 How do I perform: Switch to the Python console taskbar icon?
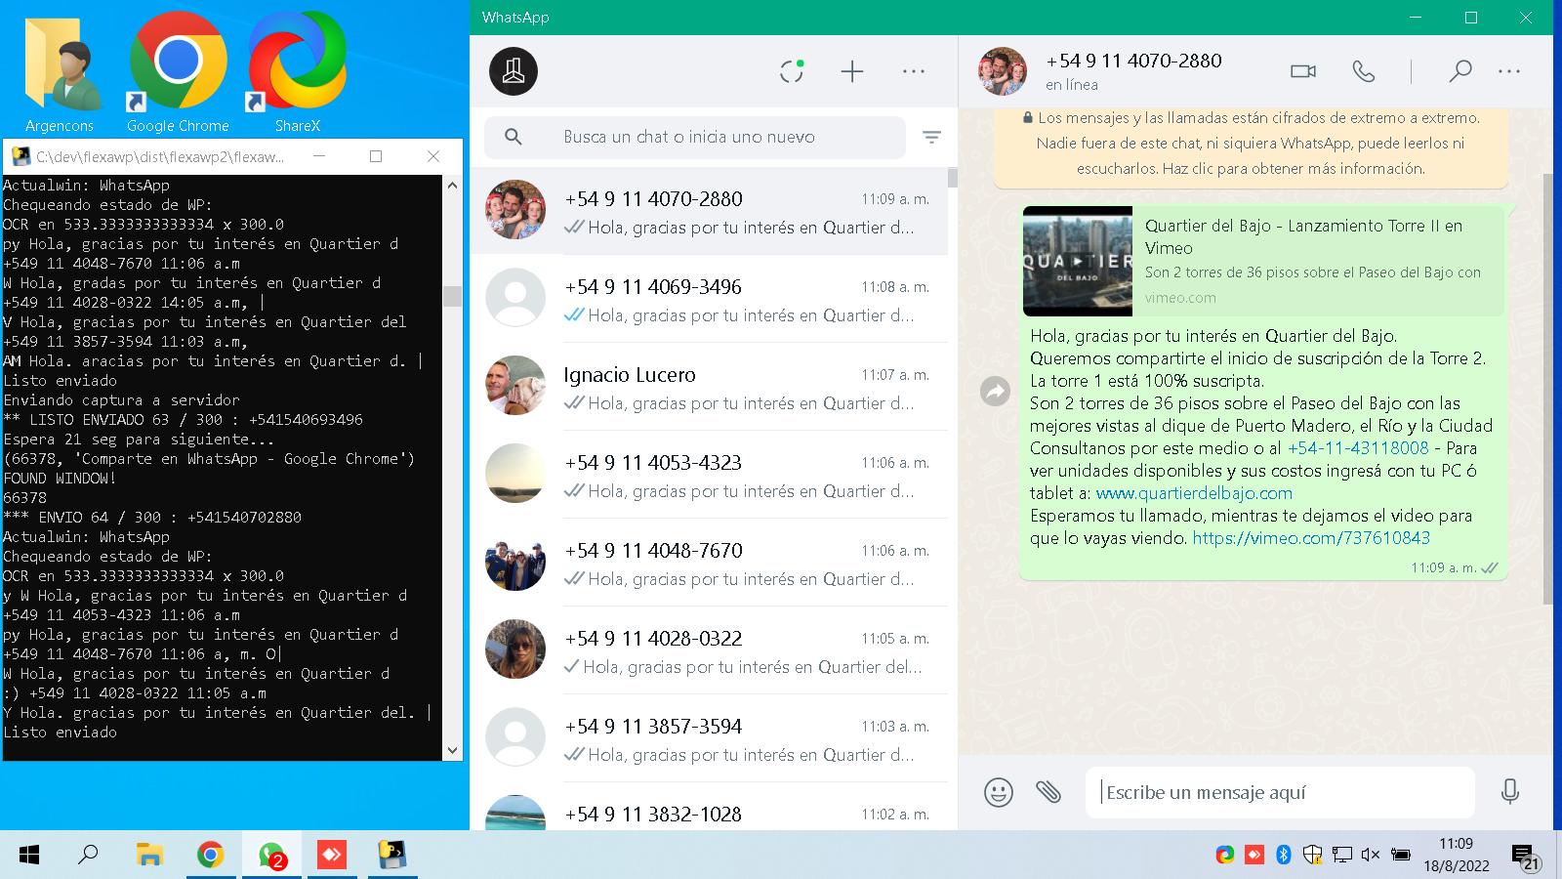point(392,856)
